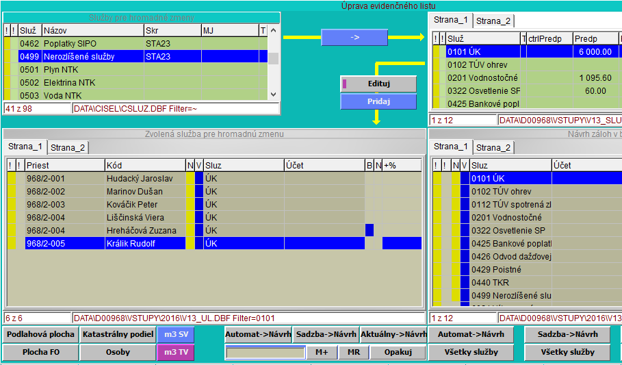This screenshot has width=622, height=365.
Task: Click the middle Sadzba->Návrh button
Action: pos(326,334)
